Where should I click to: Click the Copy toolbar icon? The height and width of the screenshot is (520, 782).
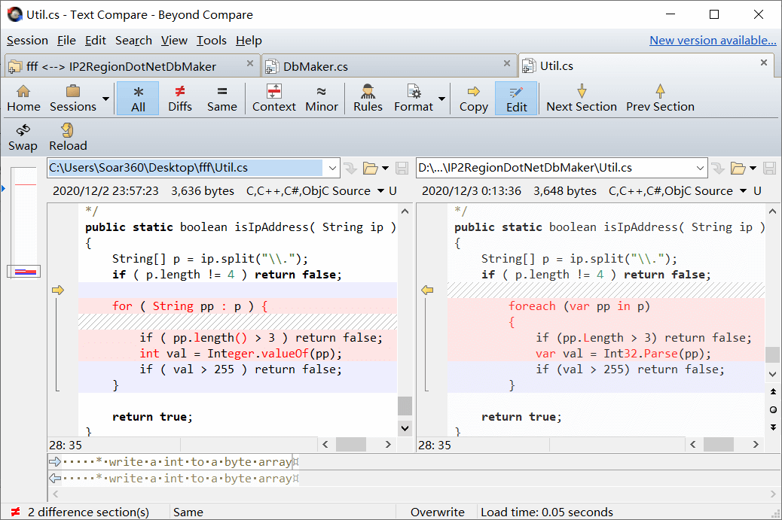[x=473, y=98]
